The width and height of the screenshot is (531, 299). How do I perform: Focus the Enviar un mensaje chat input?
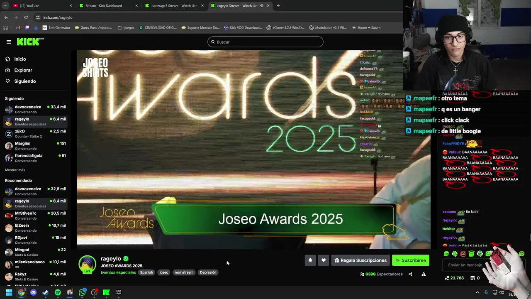[465, 265]
